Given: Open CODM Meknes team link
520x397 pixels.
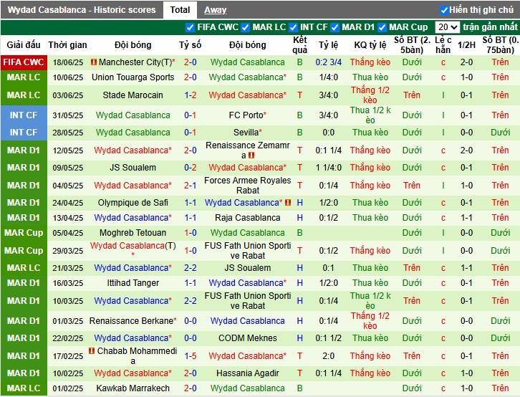Looking at the screenshot, I should (x=248, y=338).
